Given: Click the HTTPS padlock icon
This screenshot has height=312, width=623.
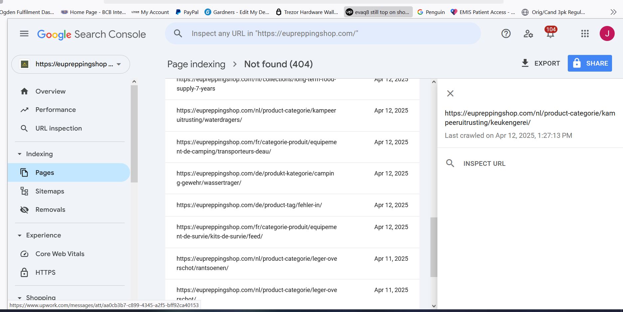Looking at the screenshot, I should pos(24,272).
